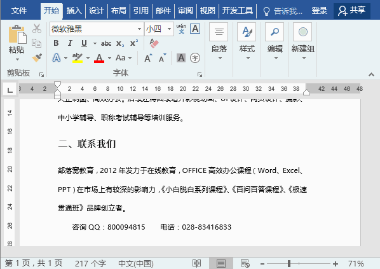
Task: Click the 71% zoom level
Action: coord(356,263)
